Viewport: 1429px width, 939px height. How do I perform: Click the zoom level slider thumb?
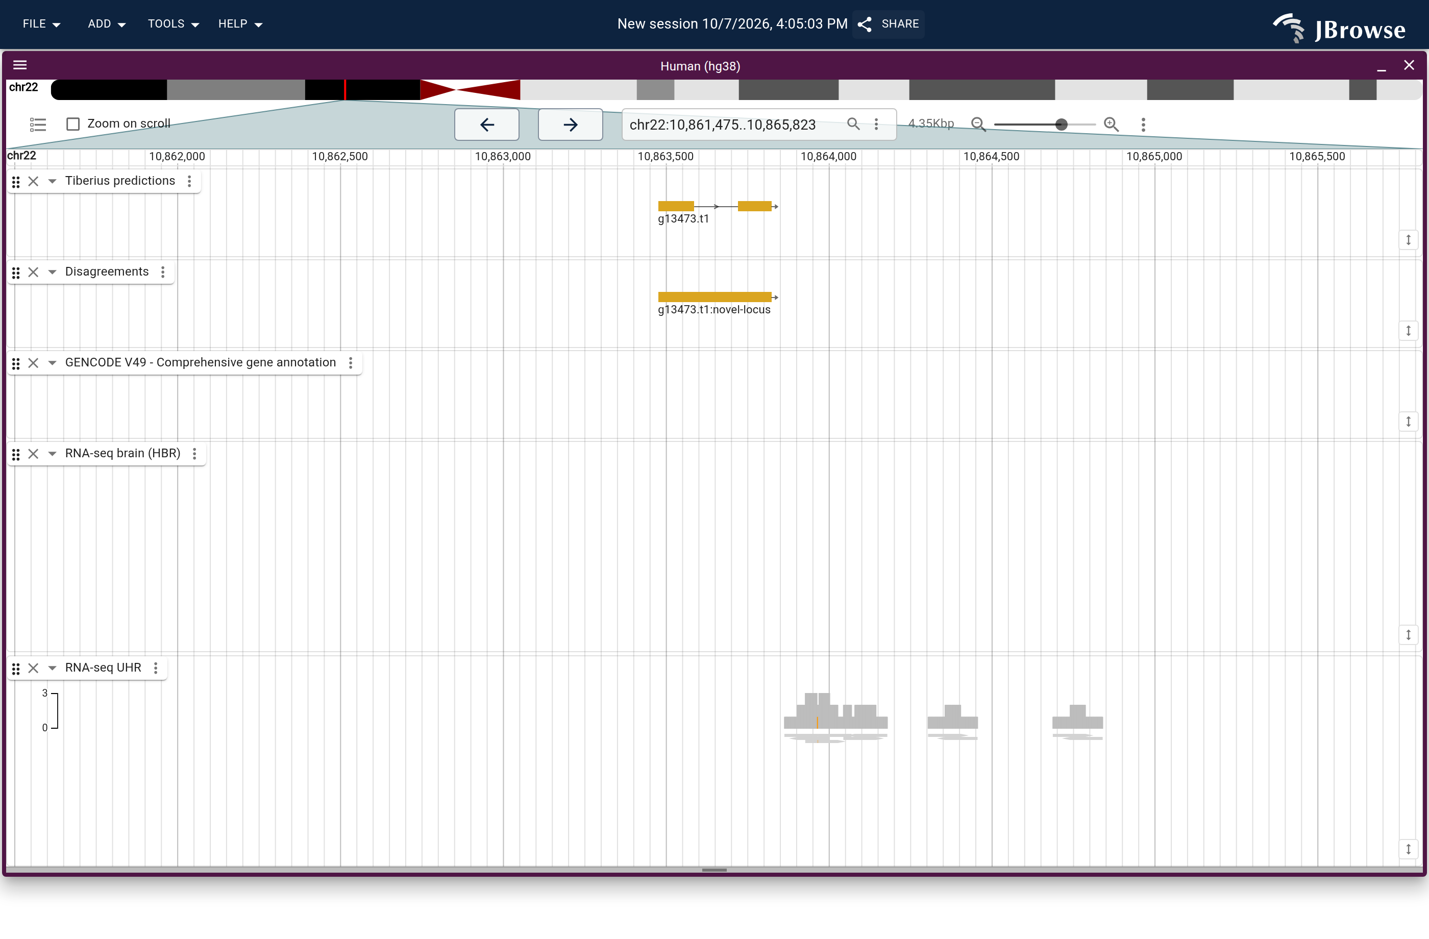1062,125
